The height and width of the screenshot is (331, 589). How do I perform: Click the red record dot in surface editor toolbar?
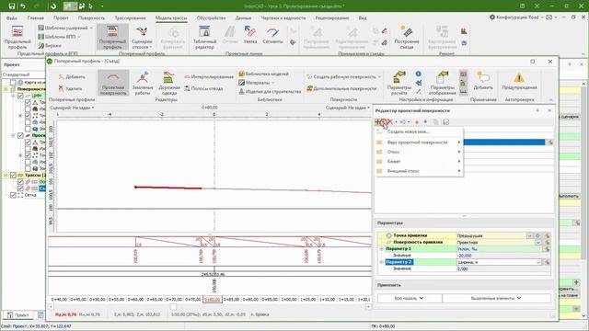coord(417,122)
